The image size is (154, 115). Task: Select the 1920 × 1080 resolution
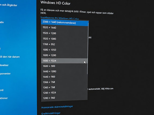[64, 39]
